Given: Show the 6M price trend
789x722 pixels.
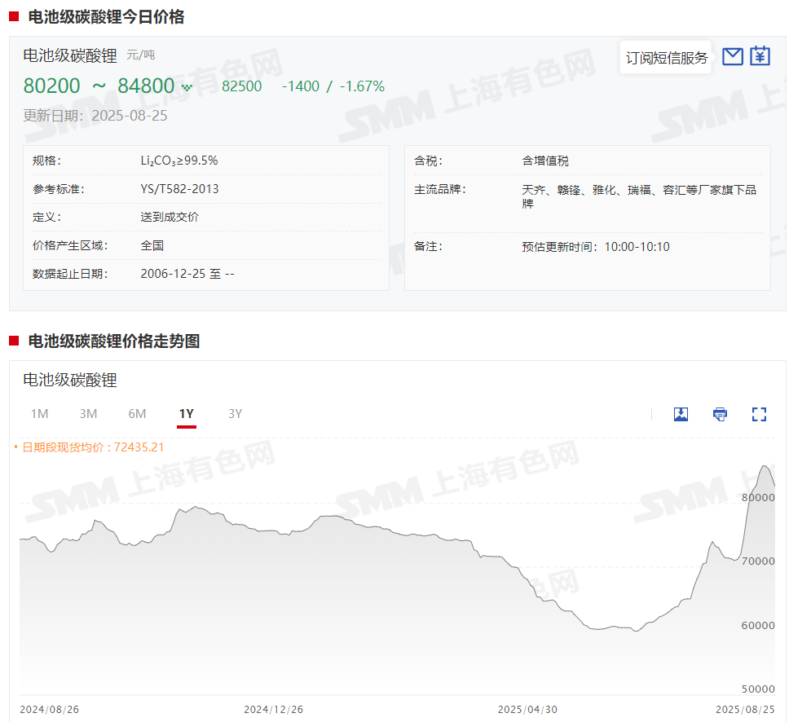Looking at the screenshot, I should coord(137,414).
